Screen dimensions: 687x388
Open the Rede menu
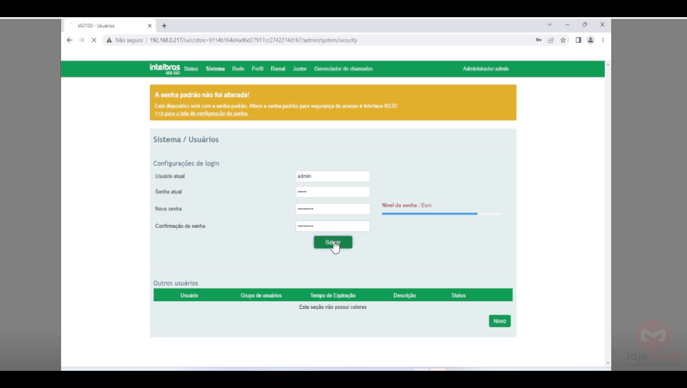(x=238, y=69)
